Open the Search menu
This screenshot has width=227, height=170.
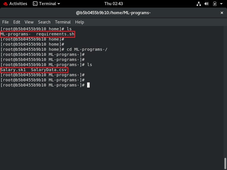point(44,22)
